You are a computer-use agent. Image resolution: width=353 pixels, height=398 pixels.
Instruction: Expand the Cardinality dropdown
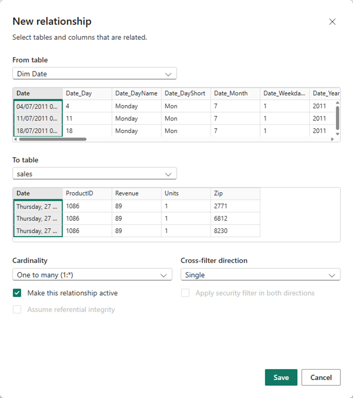tap(92, 275)
